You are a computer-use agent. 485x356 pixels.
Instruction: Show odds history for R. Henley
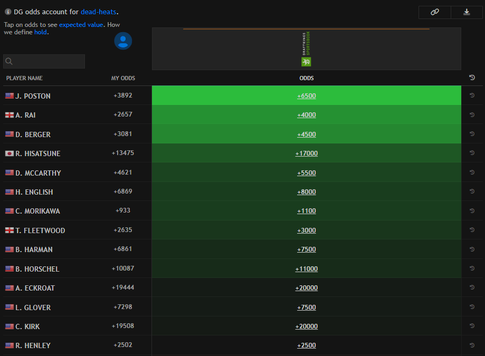pyautogui.click(x=472, y=345)
